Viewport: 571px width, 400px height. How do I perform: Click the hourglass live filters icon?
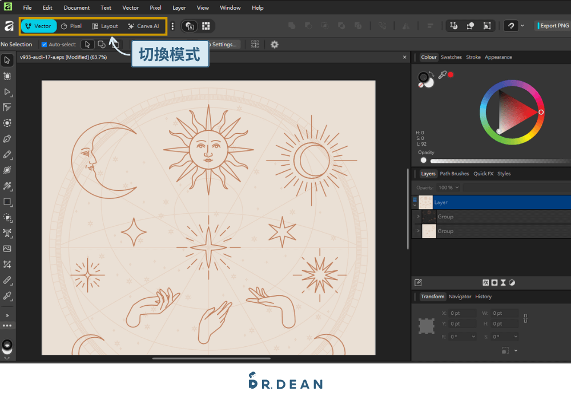tap(503, 283)
